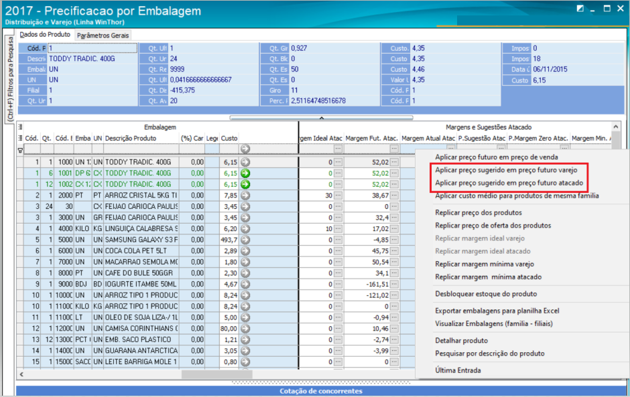The image size is (630, 397).
Task: Open ellipsis beside 38,67 in ARROZ CRISTAL row
Action: (x=394, y=195)
